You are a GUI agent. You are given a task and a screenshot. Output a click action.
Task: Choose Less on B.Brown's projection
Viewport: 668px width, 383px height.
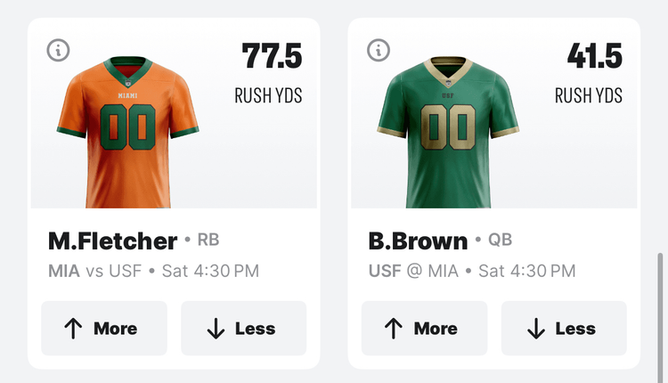(564, 329)
